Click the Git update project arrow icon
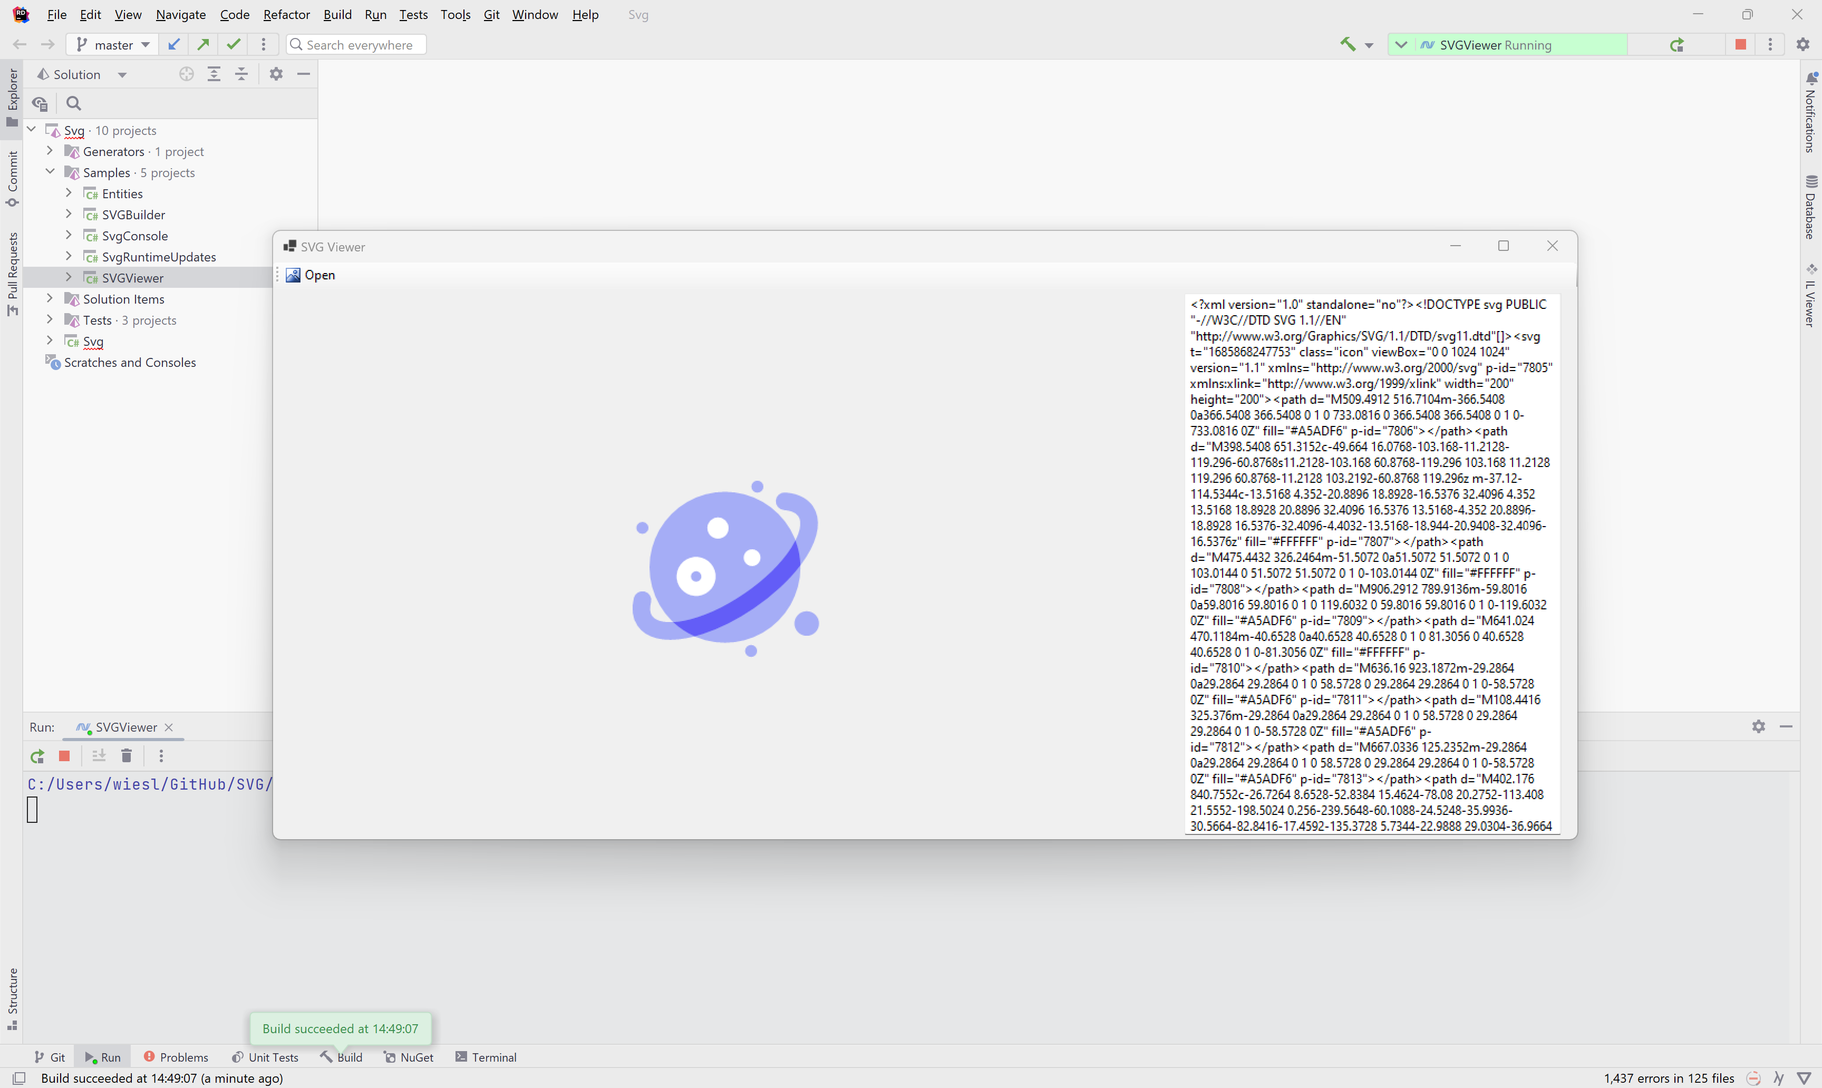 point(174,45)
